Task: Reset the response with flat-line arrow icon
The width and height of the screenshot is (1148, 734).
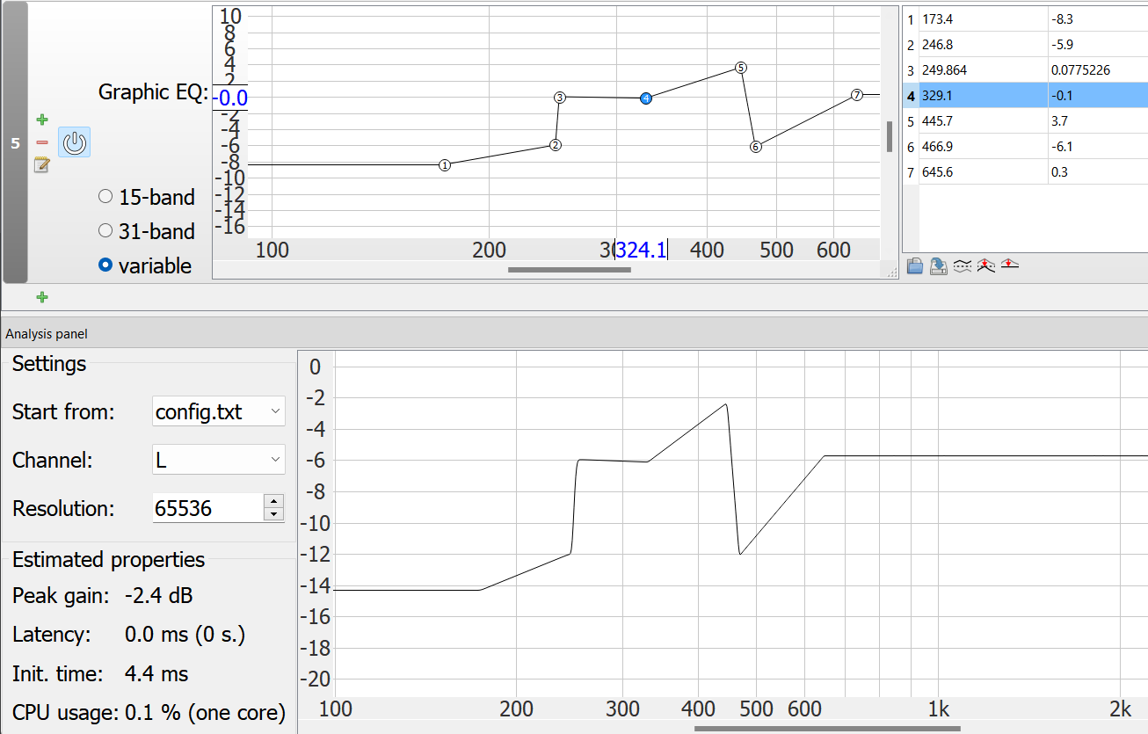Action: 1009,264
